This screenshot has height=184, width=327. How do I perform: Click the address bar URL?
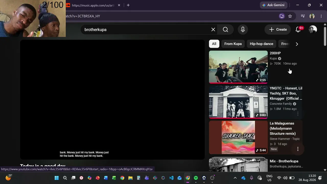click(83, 16)
